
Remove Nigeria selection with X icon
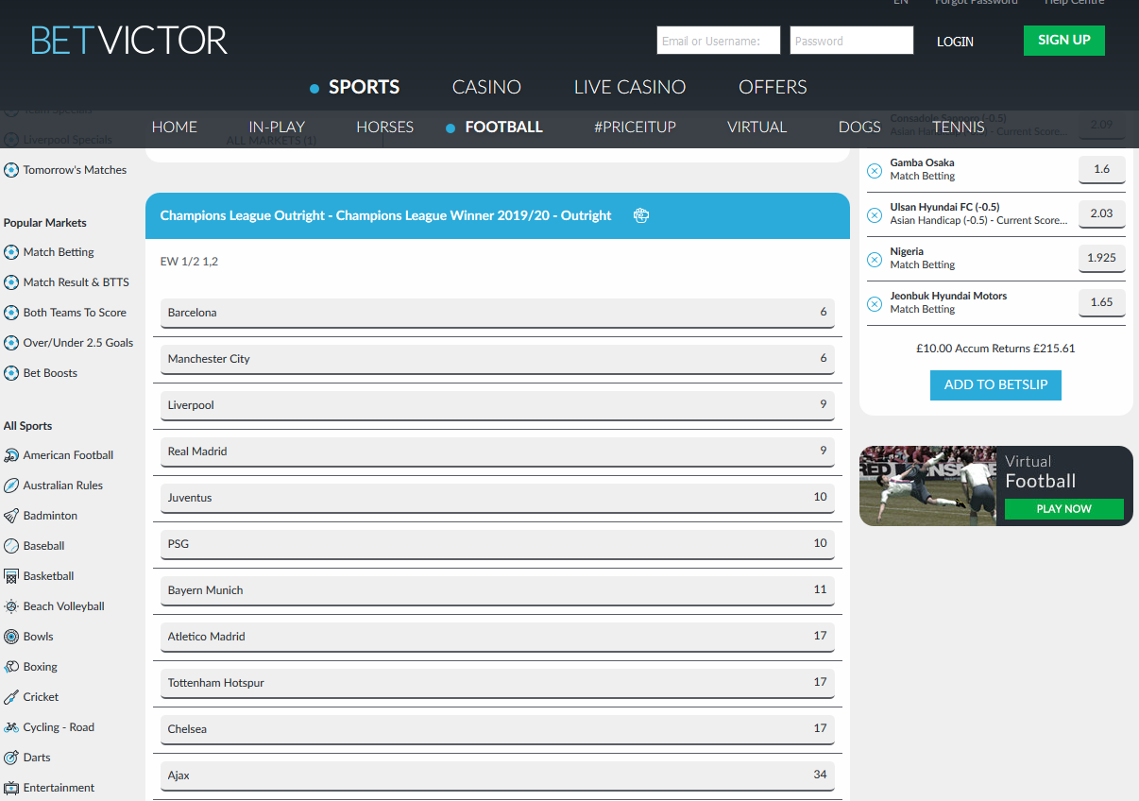tap(875, 259)
